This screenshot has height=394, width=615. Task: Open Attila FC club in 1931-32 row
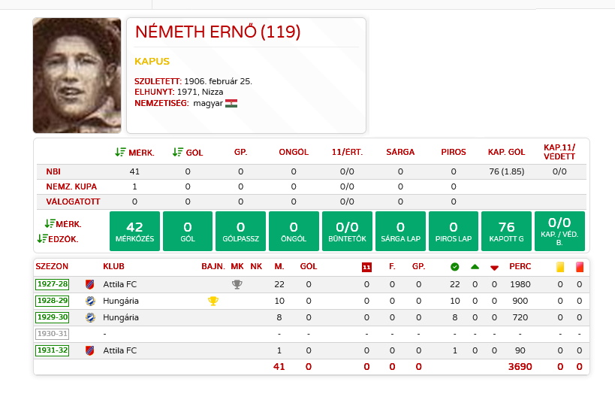point(119,350)
